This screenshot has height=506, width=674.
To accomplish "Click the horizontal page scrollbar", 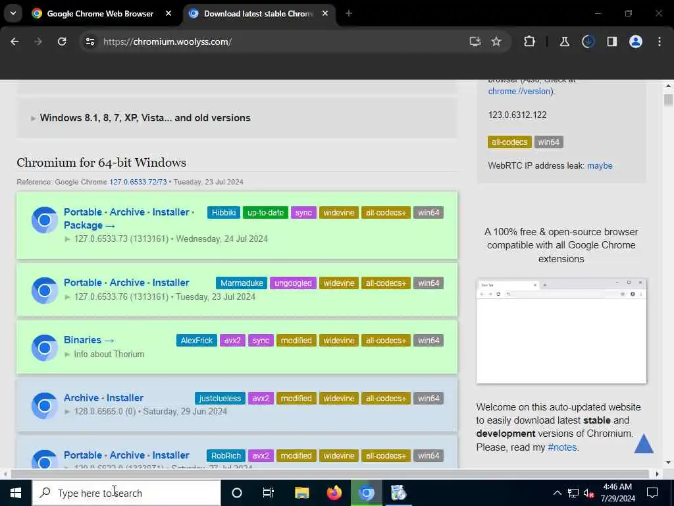I will click(330, 474).
